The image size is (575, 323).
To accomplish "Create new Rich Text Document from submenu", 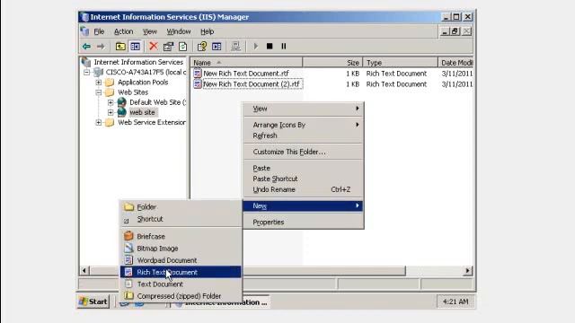I will pos(181,272).
